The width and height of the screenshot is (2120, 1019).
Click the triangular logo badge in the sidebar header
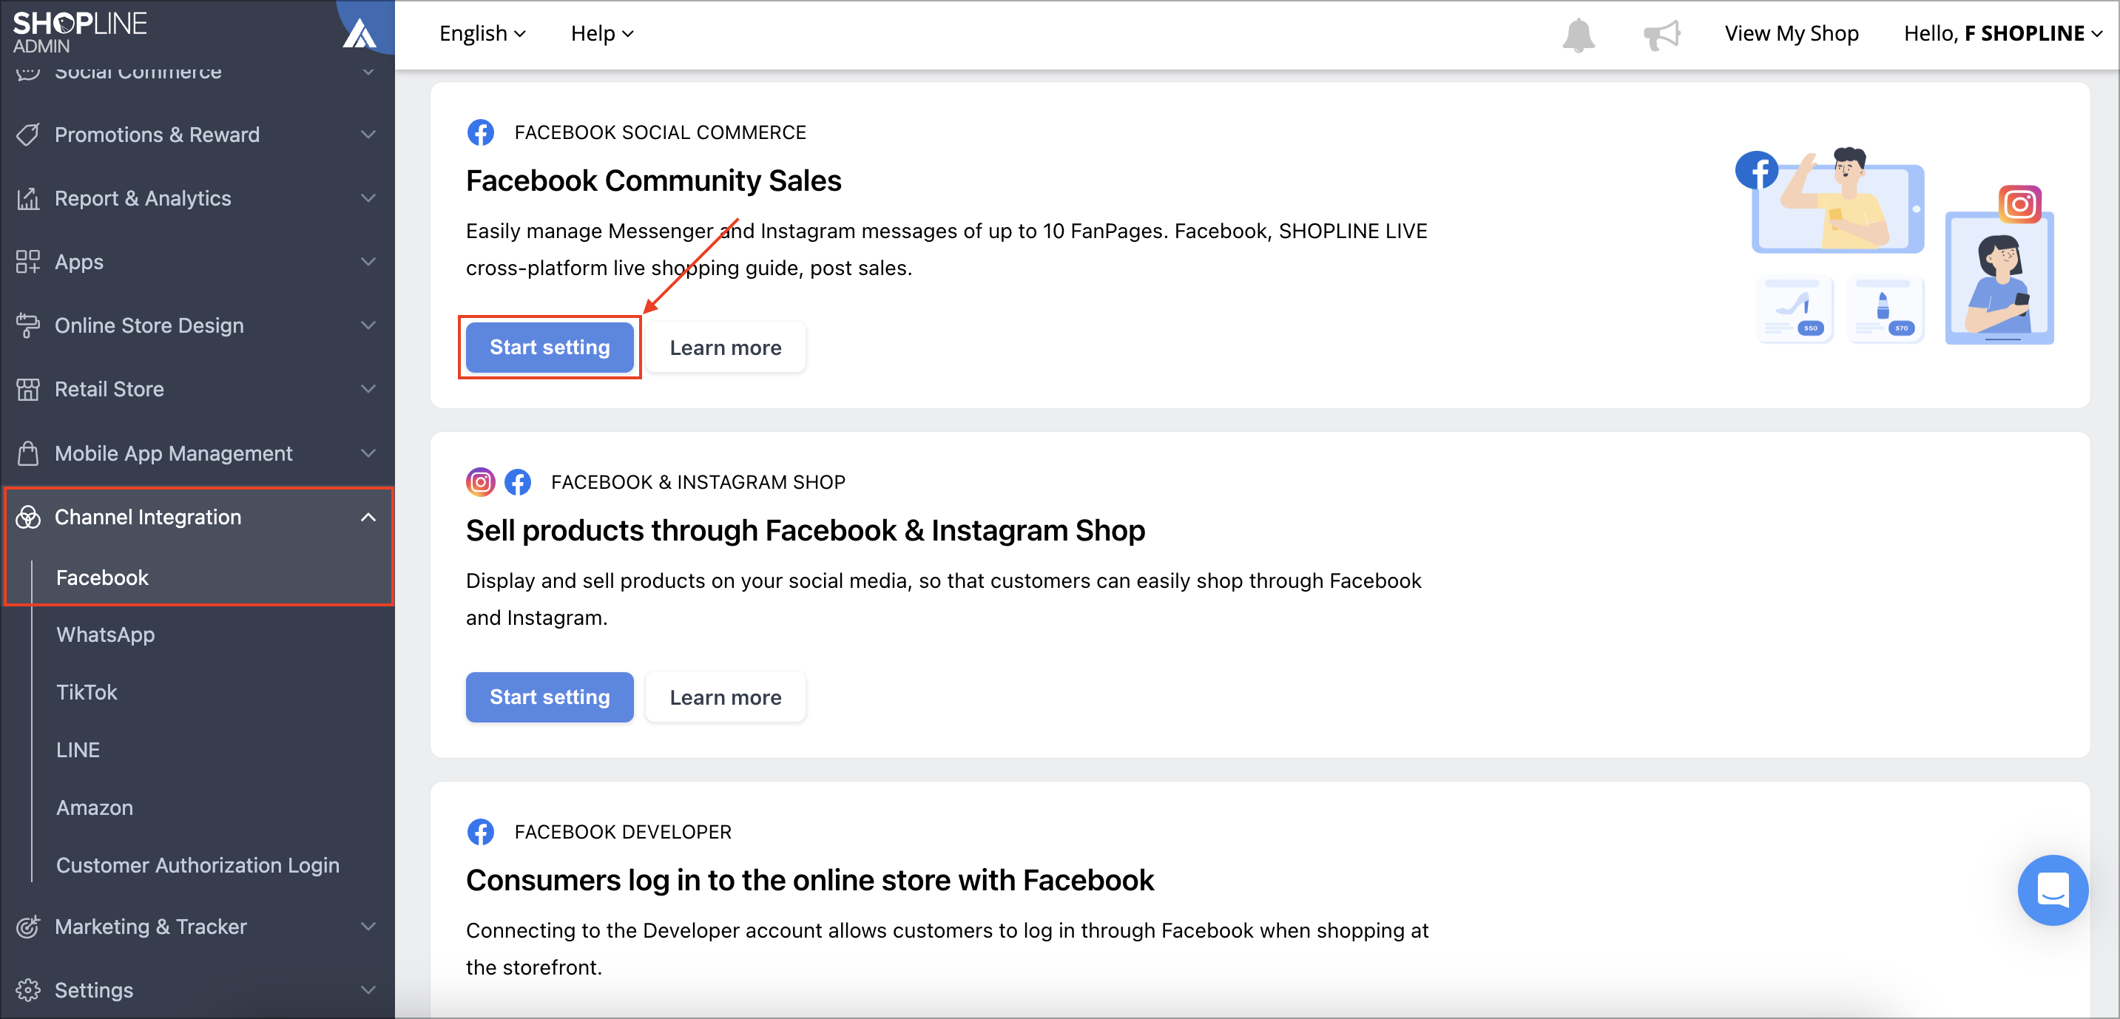[359, 34]
